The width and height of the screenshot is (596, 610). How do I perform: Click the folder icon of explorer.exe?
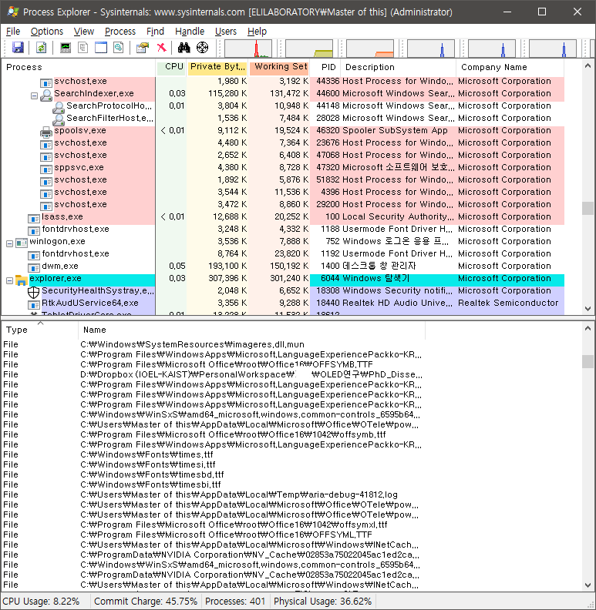21,280
